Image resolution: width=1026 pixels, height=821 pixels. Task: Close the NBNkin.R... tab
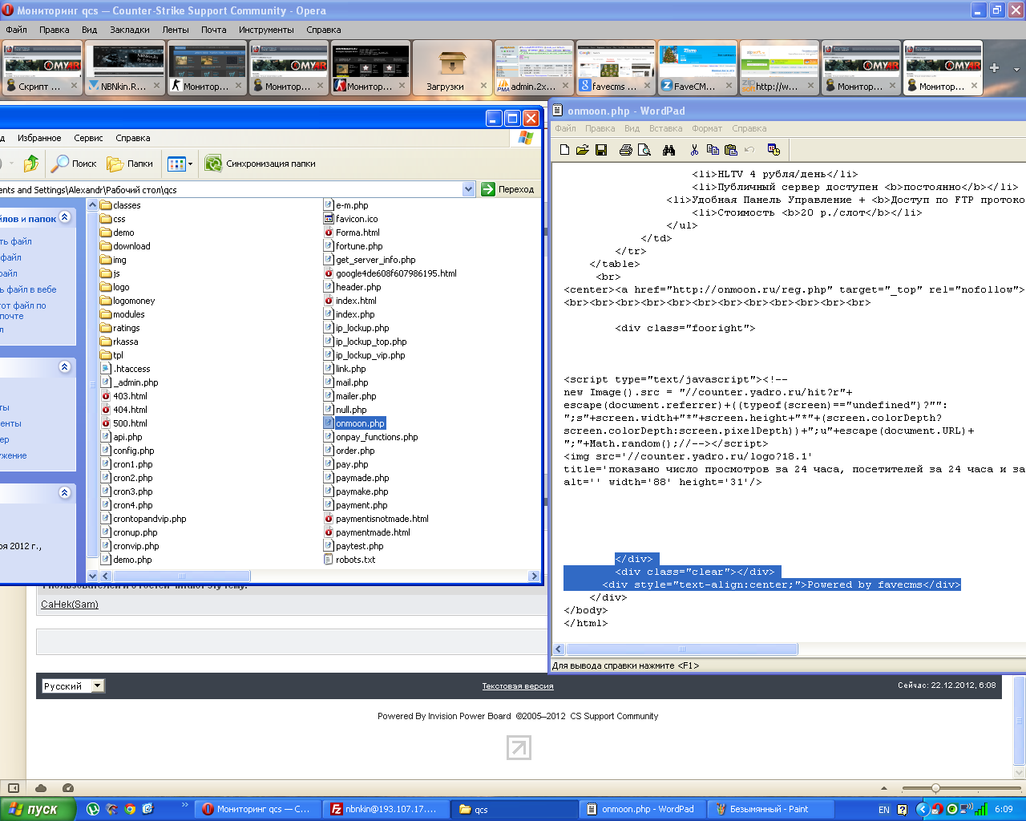[156, 86]
